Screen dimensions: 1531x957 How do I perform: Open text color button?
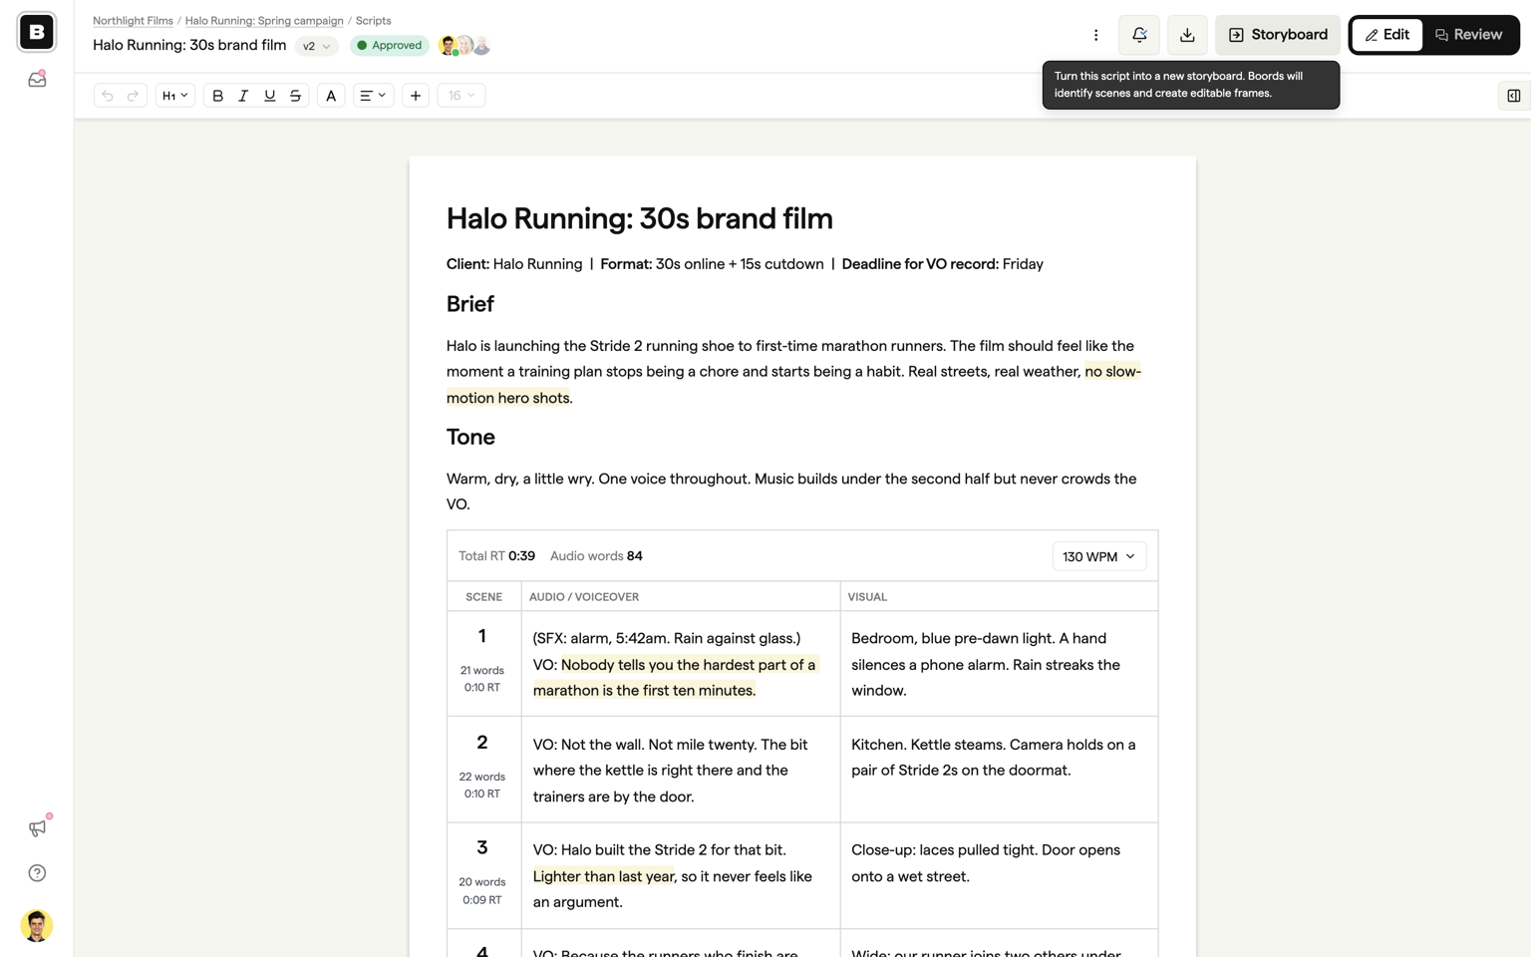331,96
